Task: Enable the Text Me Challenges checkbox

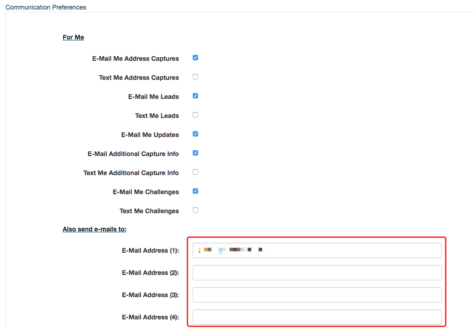Action: click(x=195, y=211)
